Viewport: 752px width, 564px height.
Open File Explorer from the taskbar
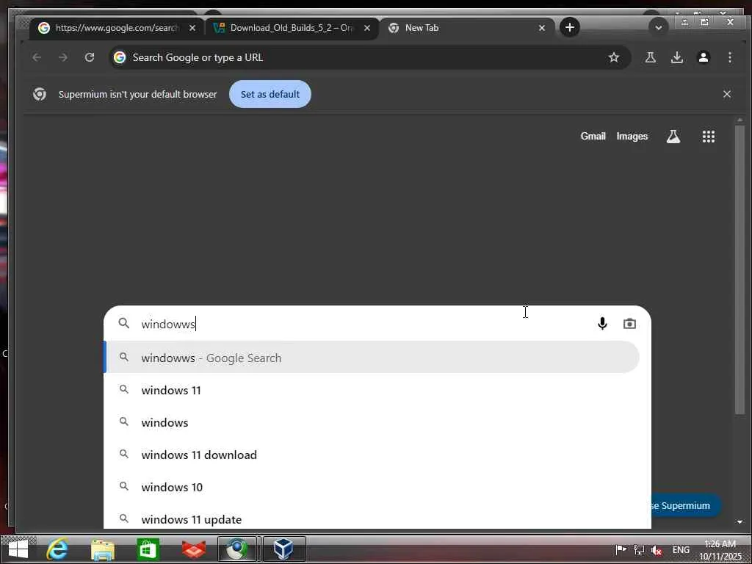pyautogui.click(x=103, y=549)
